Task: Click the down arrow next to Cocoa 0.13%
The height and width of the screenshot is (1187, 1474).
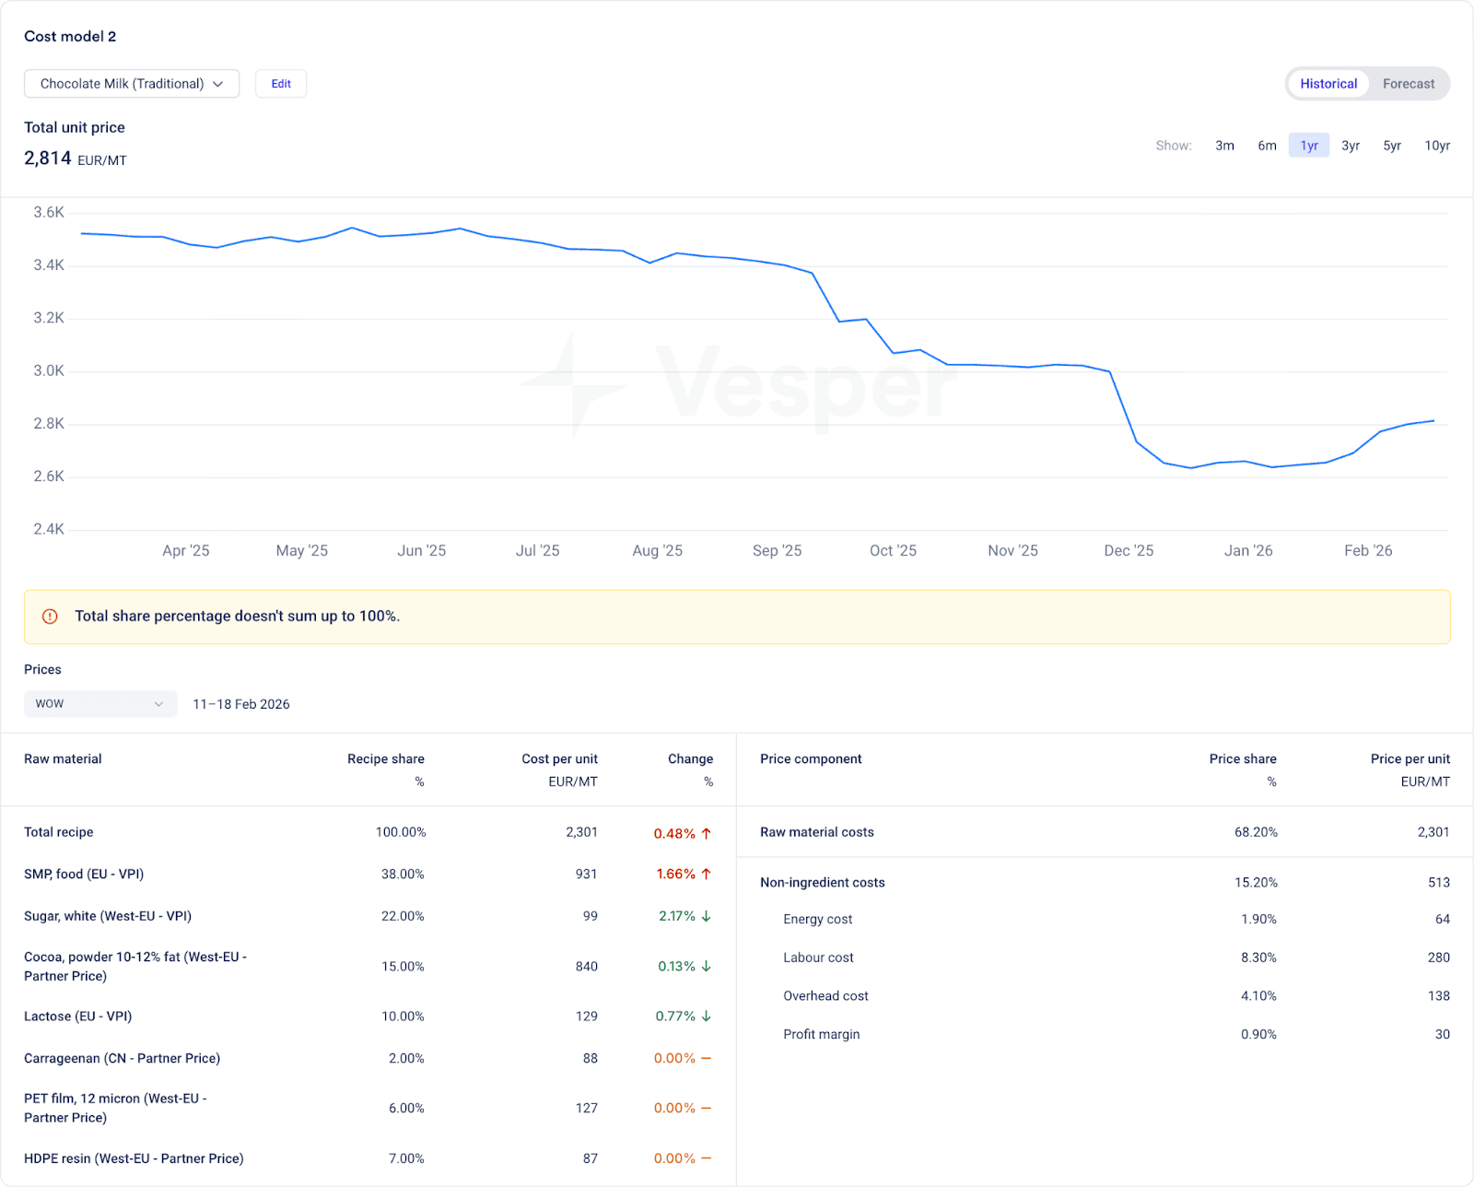Action: 707,966
